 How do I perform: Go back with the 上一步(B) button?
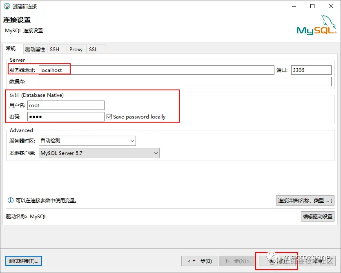pyautogui.click(x=200, y=261)
